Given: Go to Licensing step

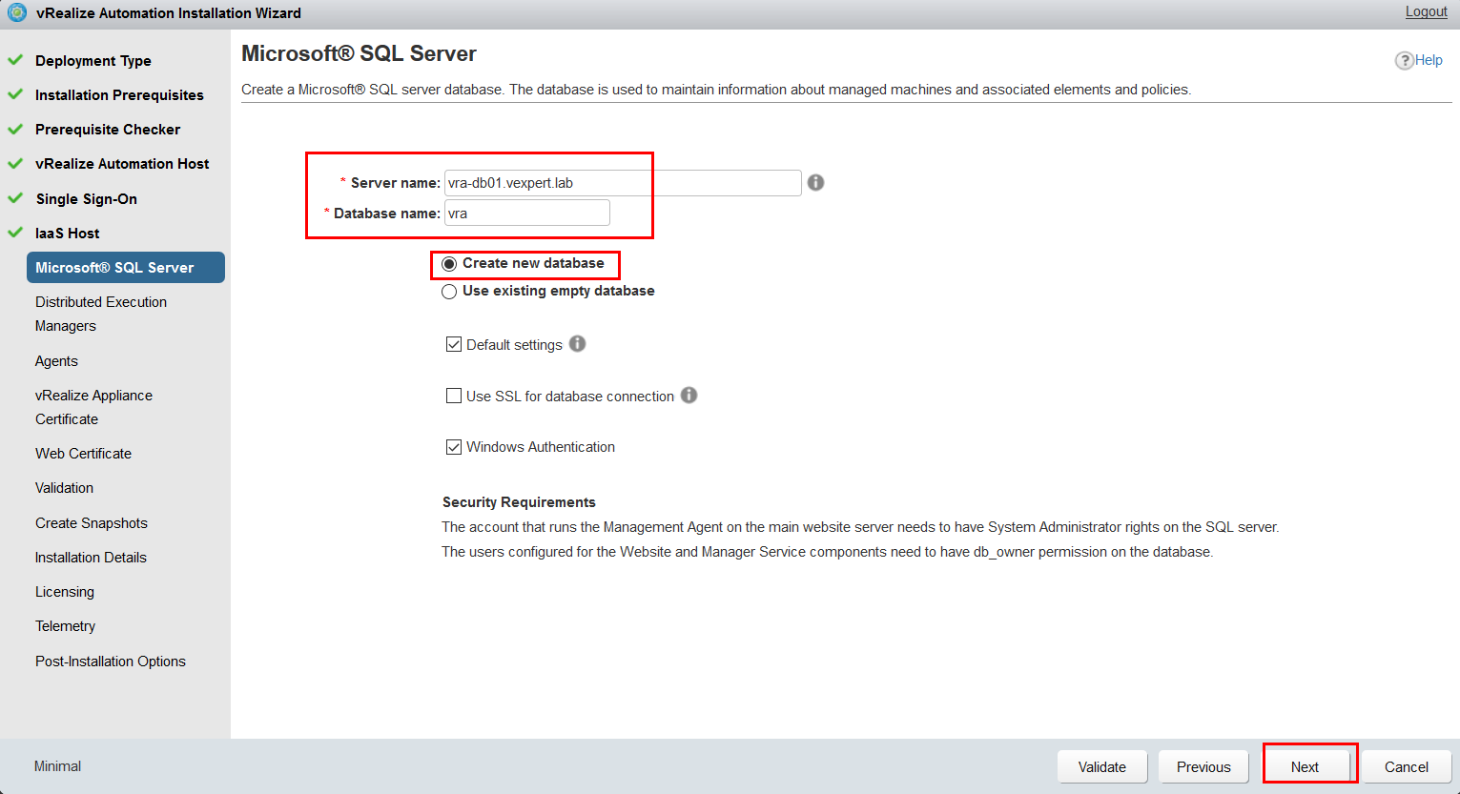Looking at the screenshot, I should (65, 591).
